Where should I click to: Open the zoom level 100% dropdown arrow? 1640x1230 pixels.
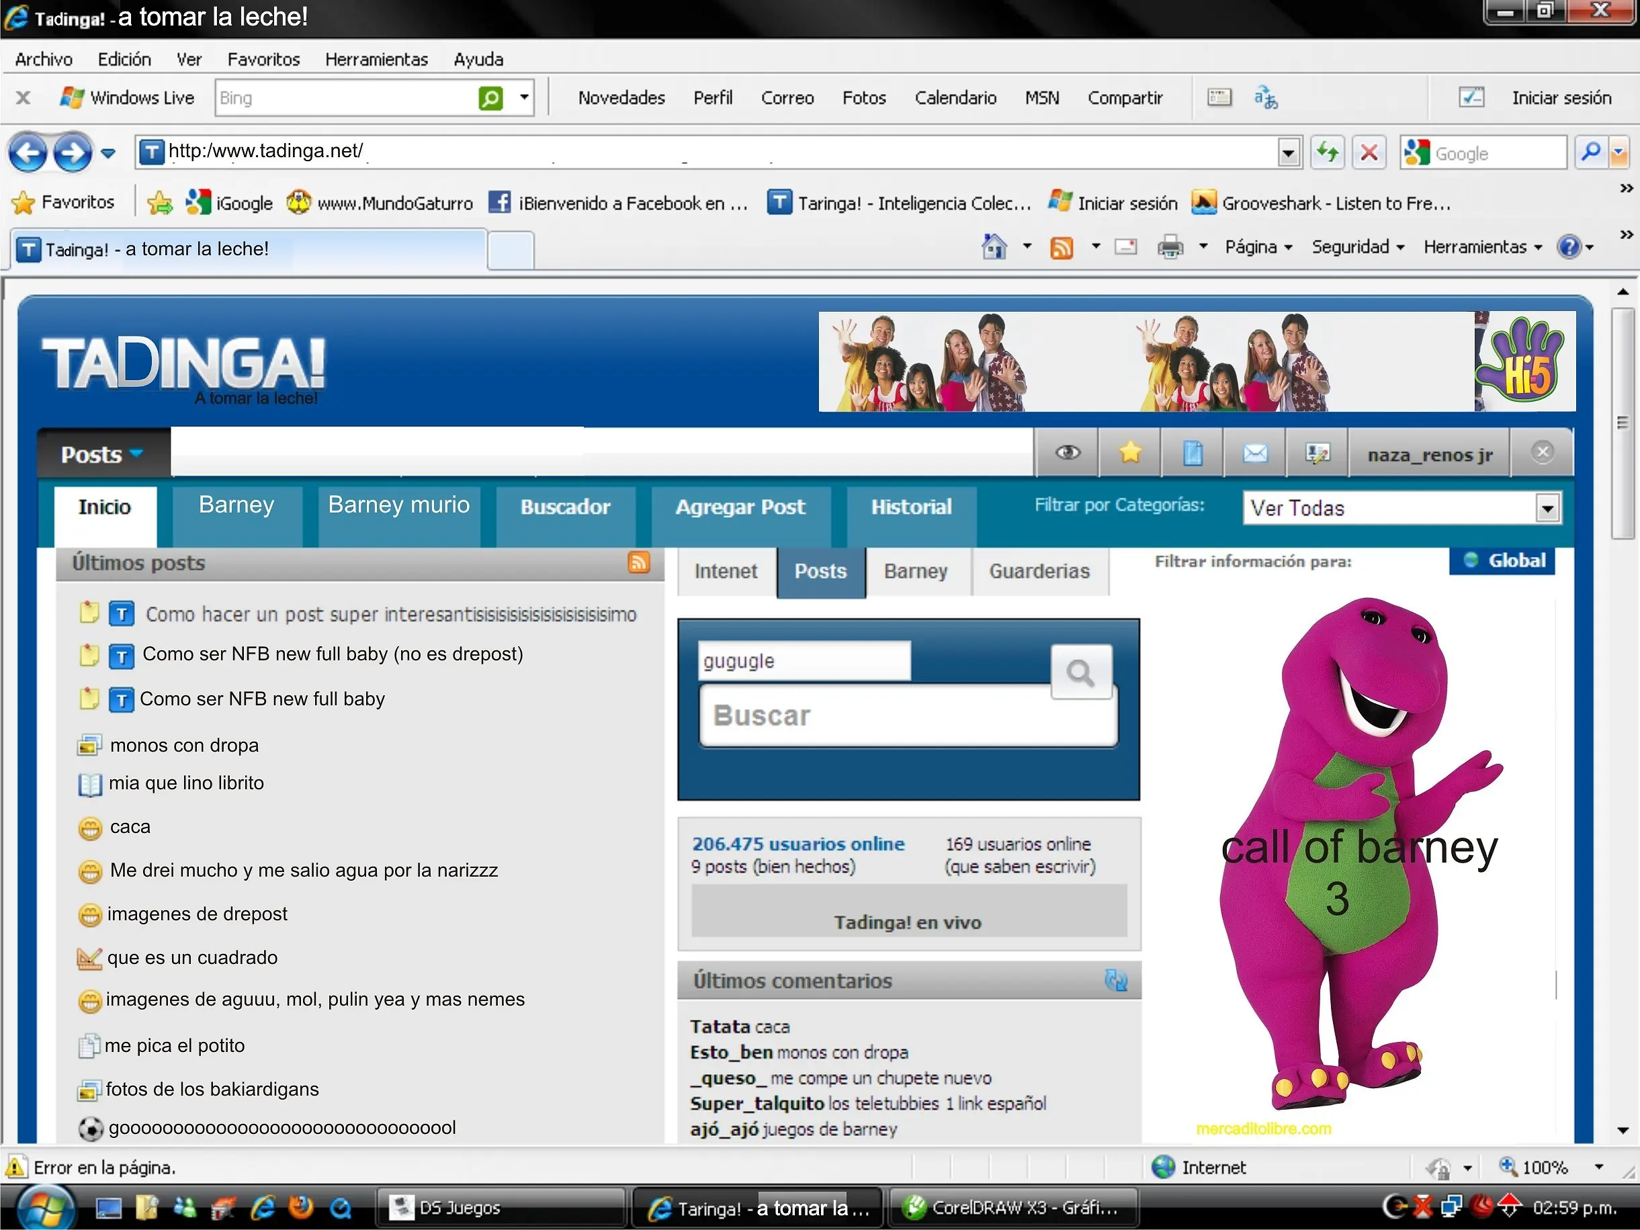pos(1599,1167)
